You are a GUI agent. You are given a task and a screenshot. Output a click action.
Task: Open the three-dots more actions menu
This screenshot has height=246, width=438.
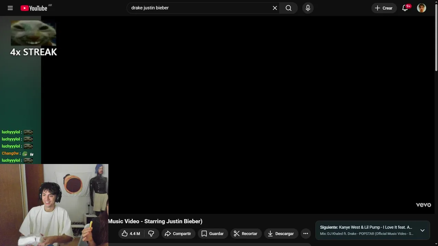[x=306, y=234]
